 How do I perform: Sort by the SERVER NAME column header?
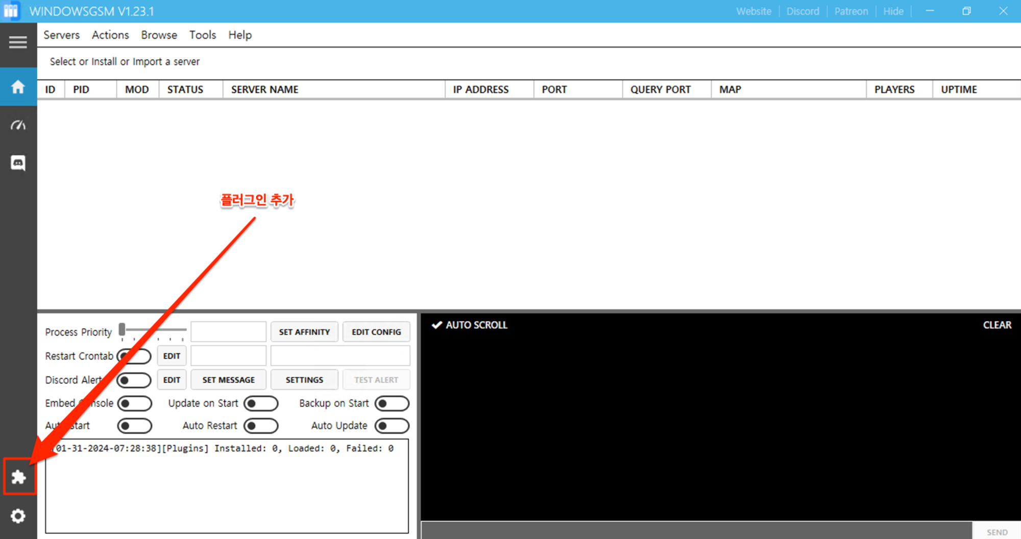point(333,90)
